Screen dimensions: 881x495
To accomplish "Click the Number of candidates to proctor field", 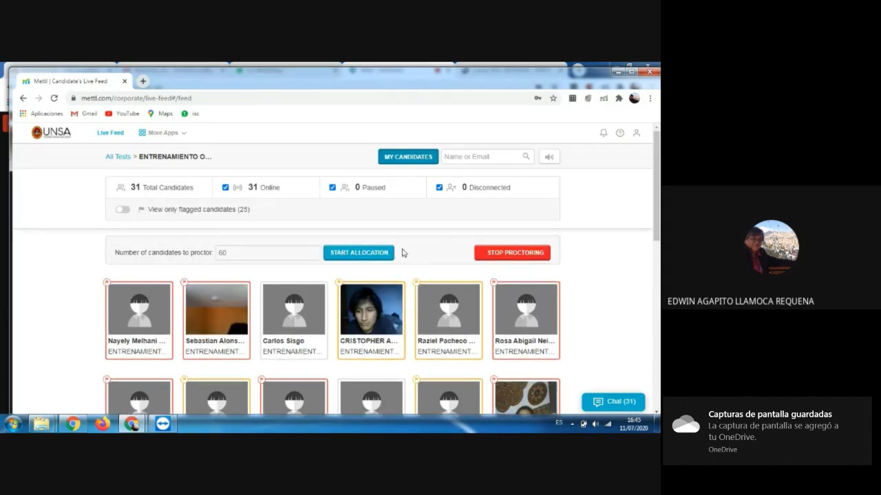I will (x=268, y=252).
